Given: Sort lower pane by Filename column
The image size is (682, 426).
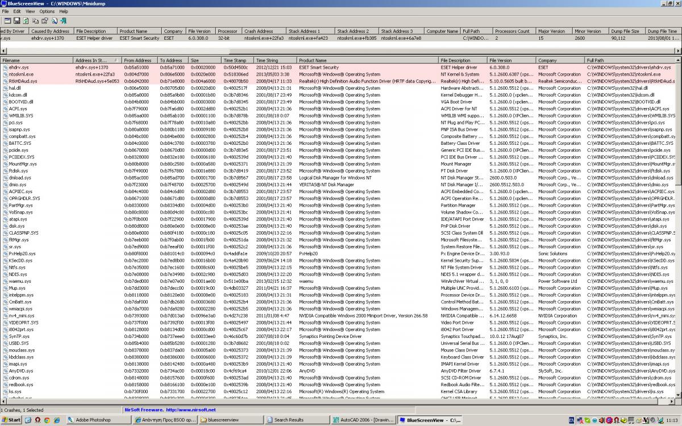Looking at the screenshot, I should [x=37, y=60].
